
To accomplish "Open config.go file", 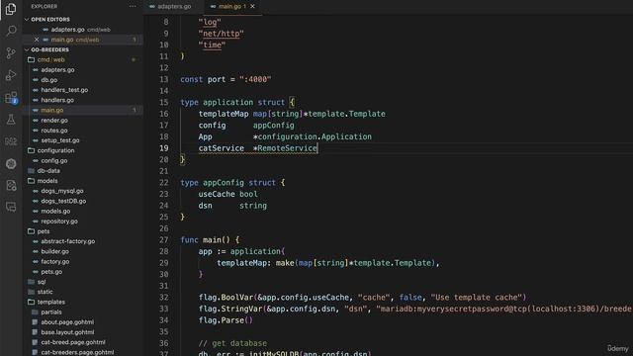I will [x=54, y=160].
